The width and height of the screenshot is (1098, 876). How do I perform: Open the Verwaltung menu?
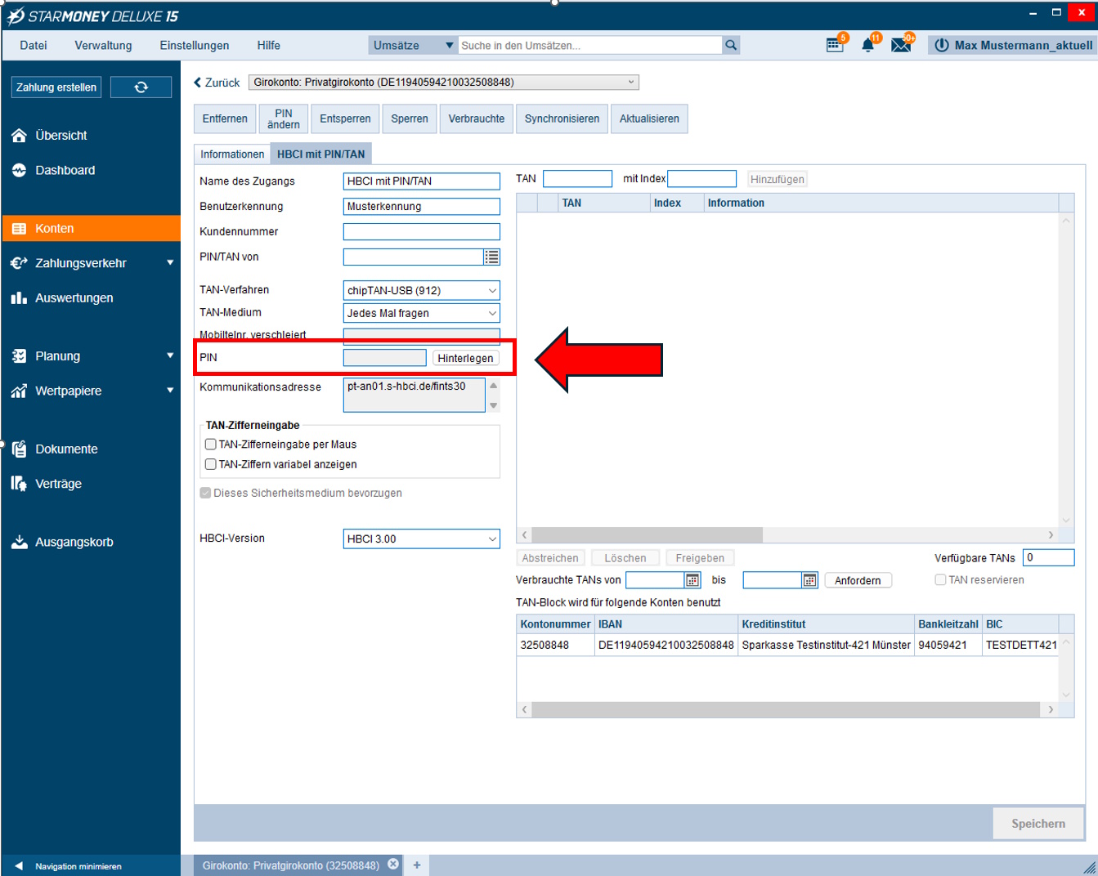(103, 46)
